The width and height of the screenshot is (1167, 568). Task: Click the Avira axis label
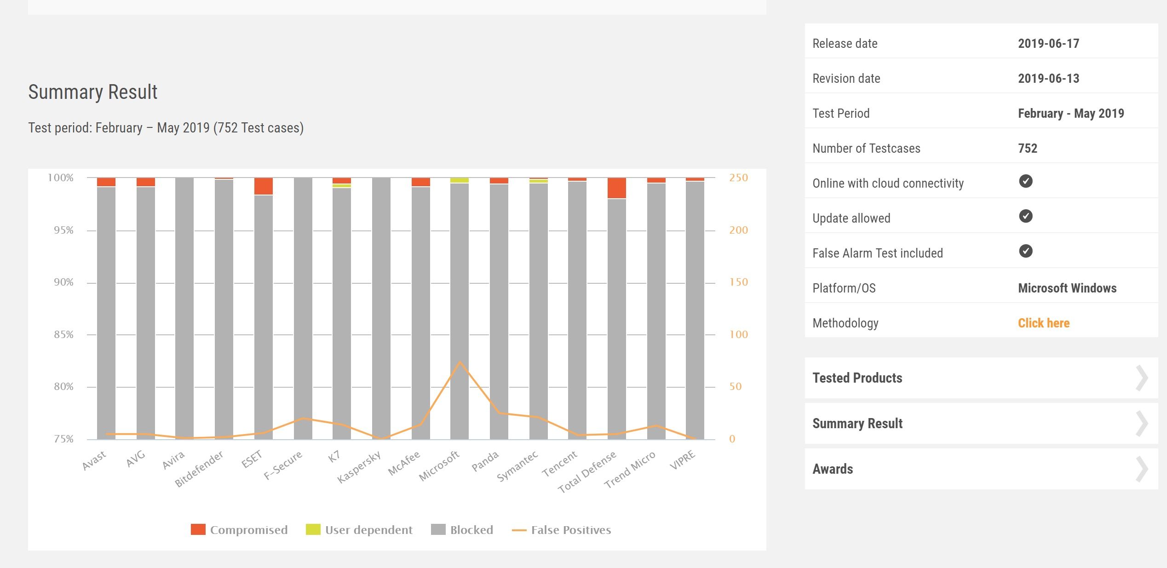point(173,460)
